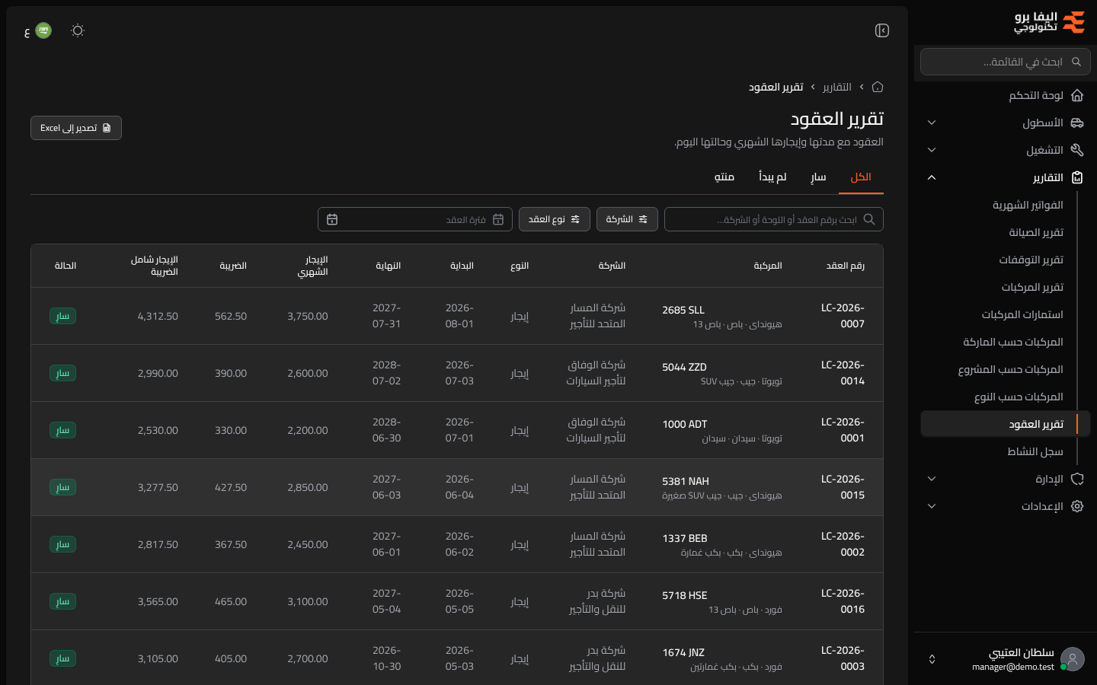Click contract number LC-2026-0014

click(843, 373)
